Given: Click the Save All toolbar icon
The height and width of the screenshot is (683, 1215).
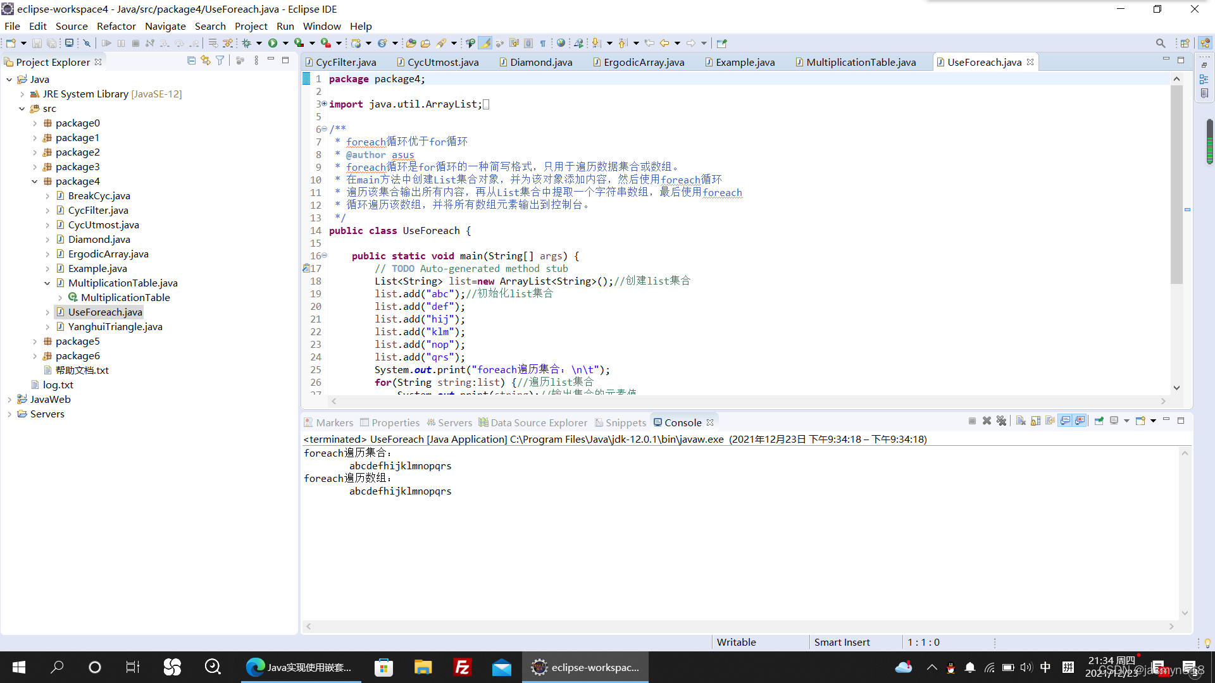Looking at the screenshot, I should click(x=51, y=43).
